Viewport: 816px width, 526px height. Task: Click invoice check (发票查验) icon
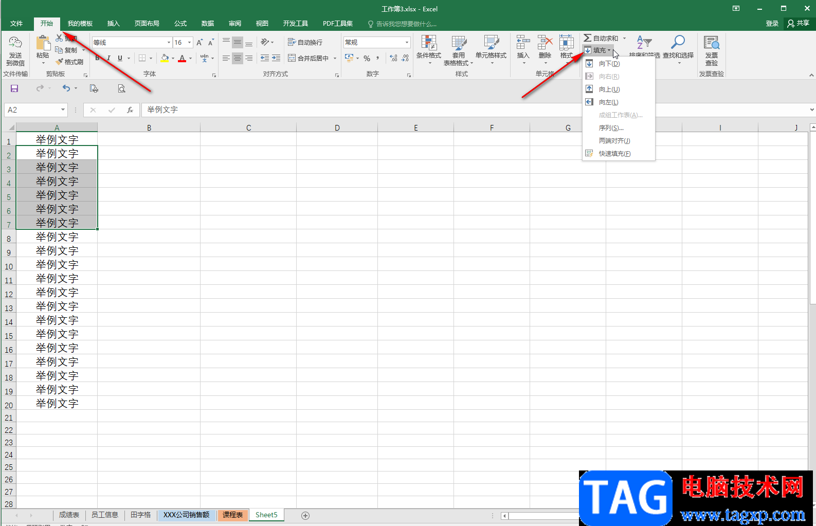[712, 43]
